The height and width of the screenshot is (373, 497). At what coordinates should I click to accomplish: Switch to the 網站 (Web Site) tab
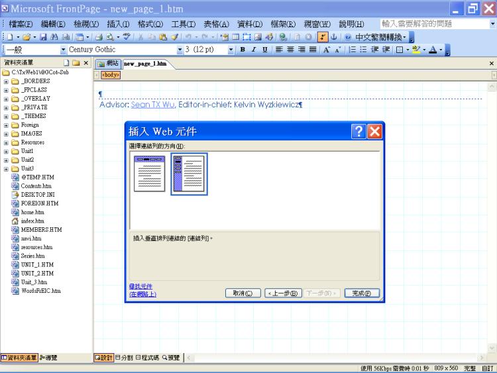coord(108,64)
